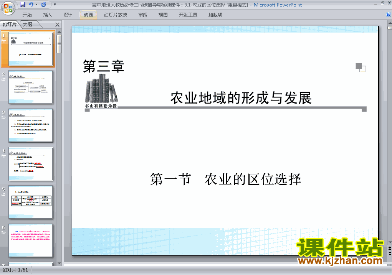Switch to the 大纲 outline pane tab
The height and width of the screenshot is (275, 392).
point(28,25)
